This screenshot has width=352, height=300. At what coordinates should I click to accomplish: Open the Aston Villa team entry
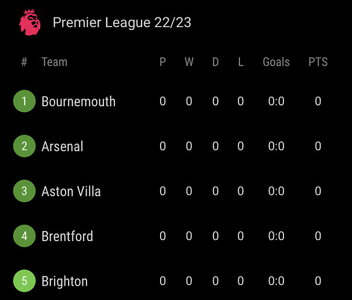pos(71,191)
